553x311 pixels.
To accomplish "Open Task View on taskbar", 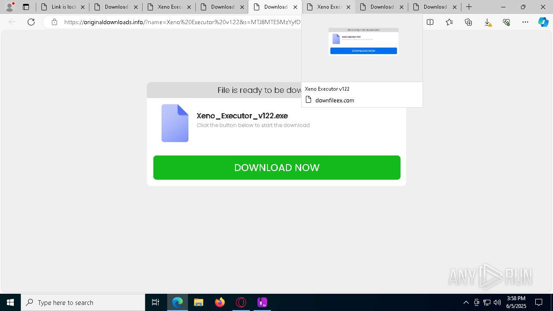I will [156, 302].
